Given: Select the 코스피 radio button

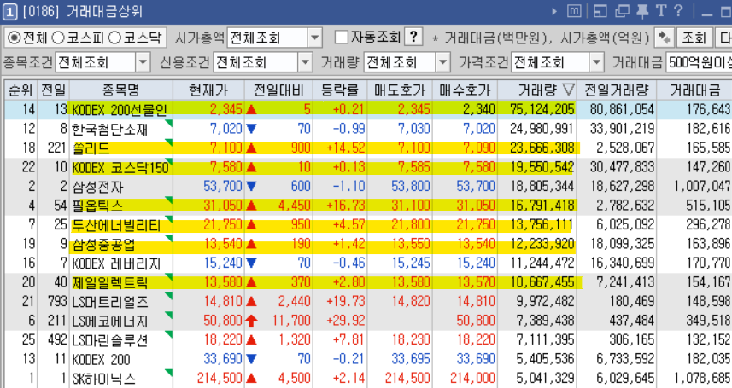Looking at the screenshot, I should point(58,38).
